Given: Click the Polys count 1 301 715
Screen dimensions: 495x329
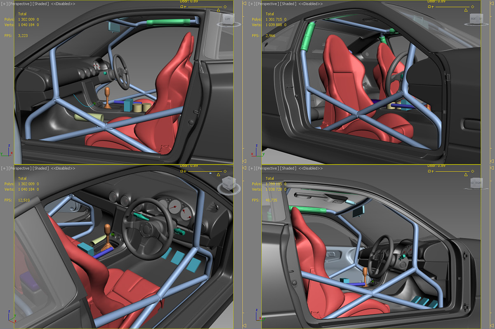Looking at the screenshot, I should click(274, 19).
